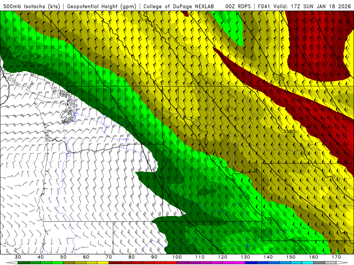Click the 'Valid: 17Z SUN JAN 18 2026' text
This screenshot has width=354, height=265.
(312, 6)
